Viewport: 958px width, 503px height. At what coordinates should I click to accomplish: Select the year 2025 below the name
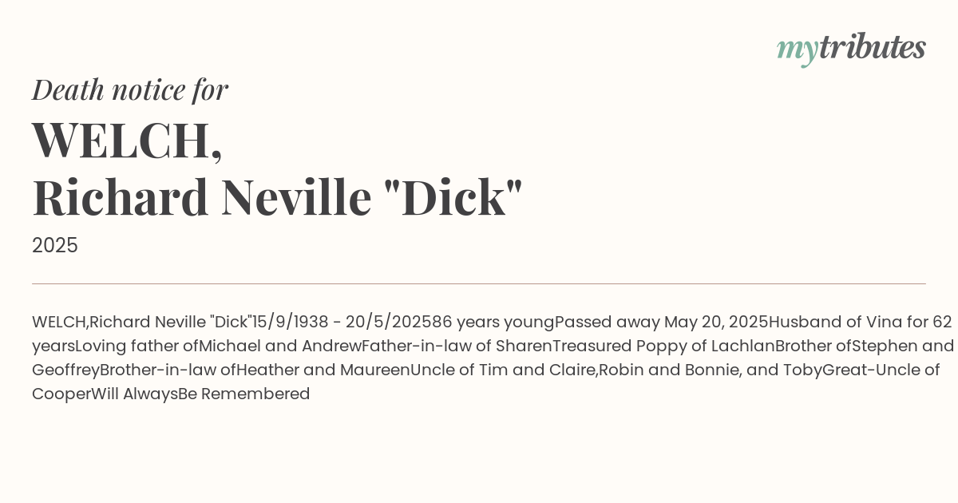pos(55,245)
